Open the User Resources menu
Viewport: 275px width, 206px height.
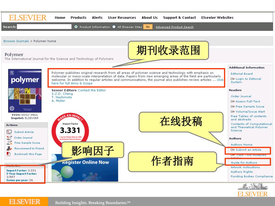pos(122,17)
